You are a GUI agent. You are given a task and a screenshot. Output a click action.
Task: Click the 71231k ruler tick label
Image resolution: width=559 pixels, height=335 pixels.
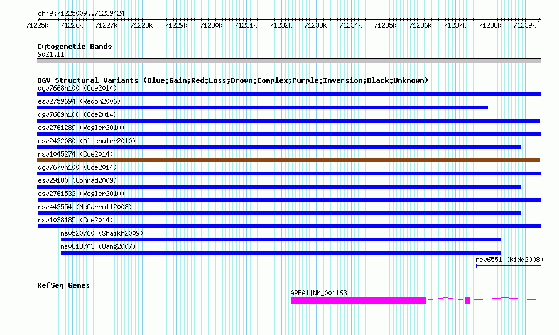click(246, 25)
